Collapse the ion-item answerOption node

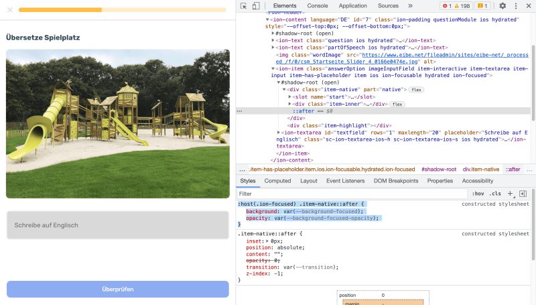click(x=273, y=69)
